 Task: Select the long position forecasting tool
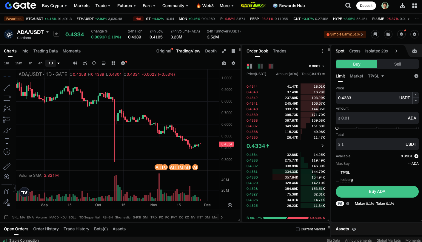[7, 120]
